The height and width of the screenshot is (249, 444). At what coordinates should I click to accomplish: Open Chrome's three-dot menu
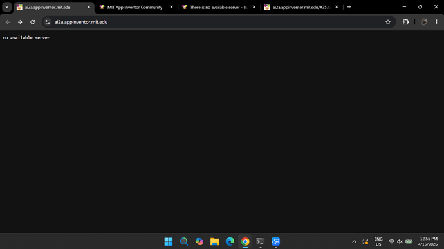point(436,22)
